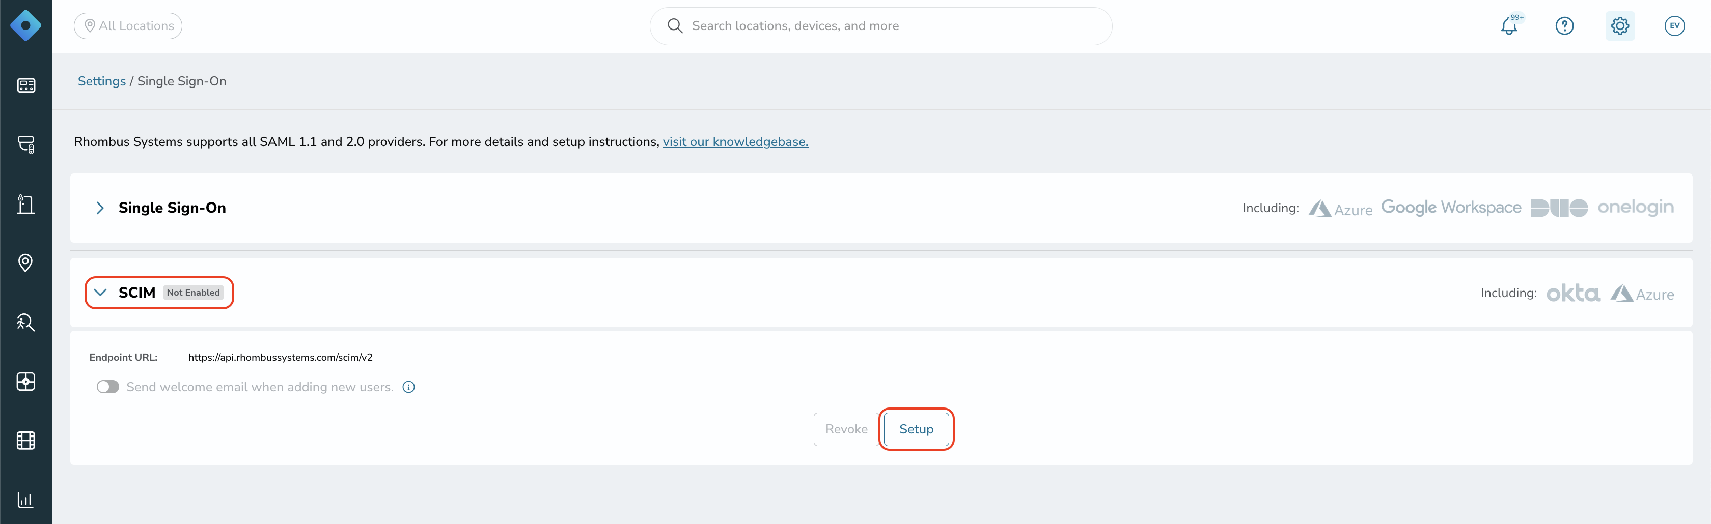This screenshot has height=524, width=1711.
Task: Click the onelogin logo
Action: point(1635,207)
